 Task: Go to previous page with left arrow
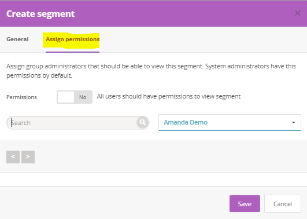coord(13,157)
